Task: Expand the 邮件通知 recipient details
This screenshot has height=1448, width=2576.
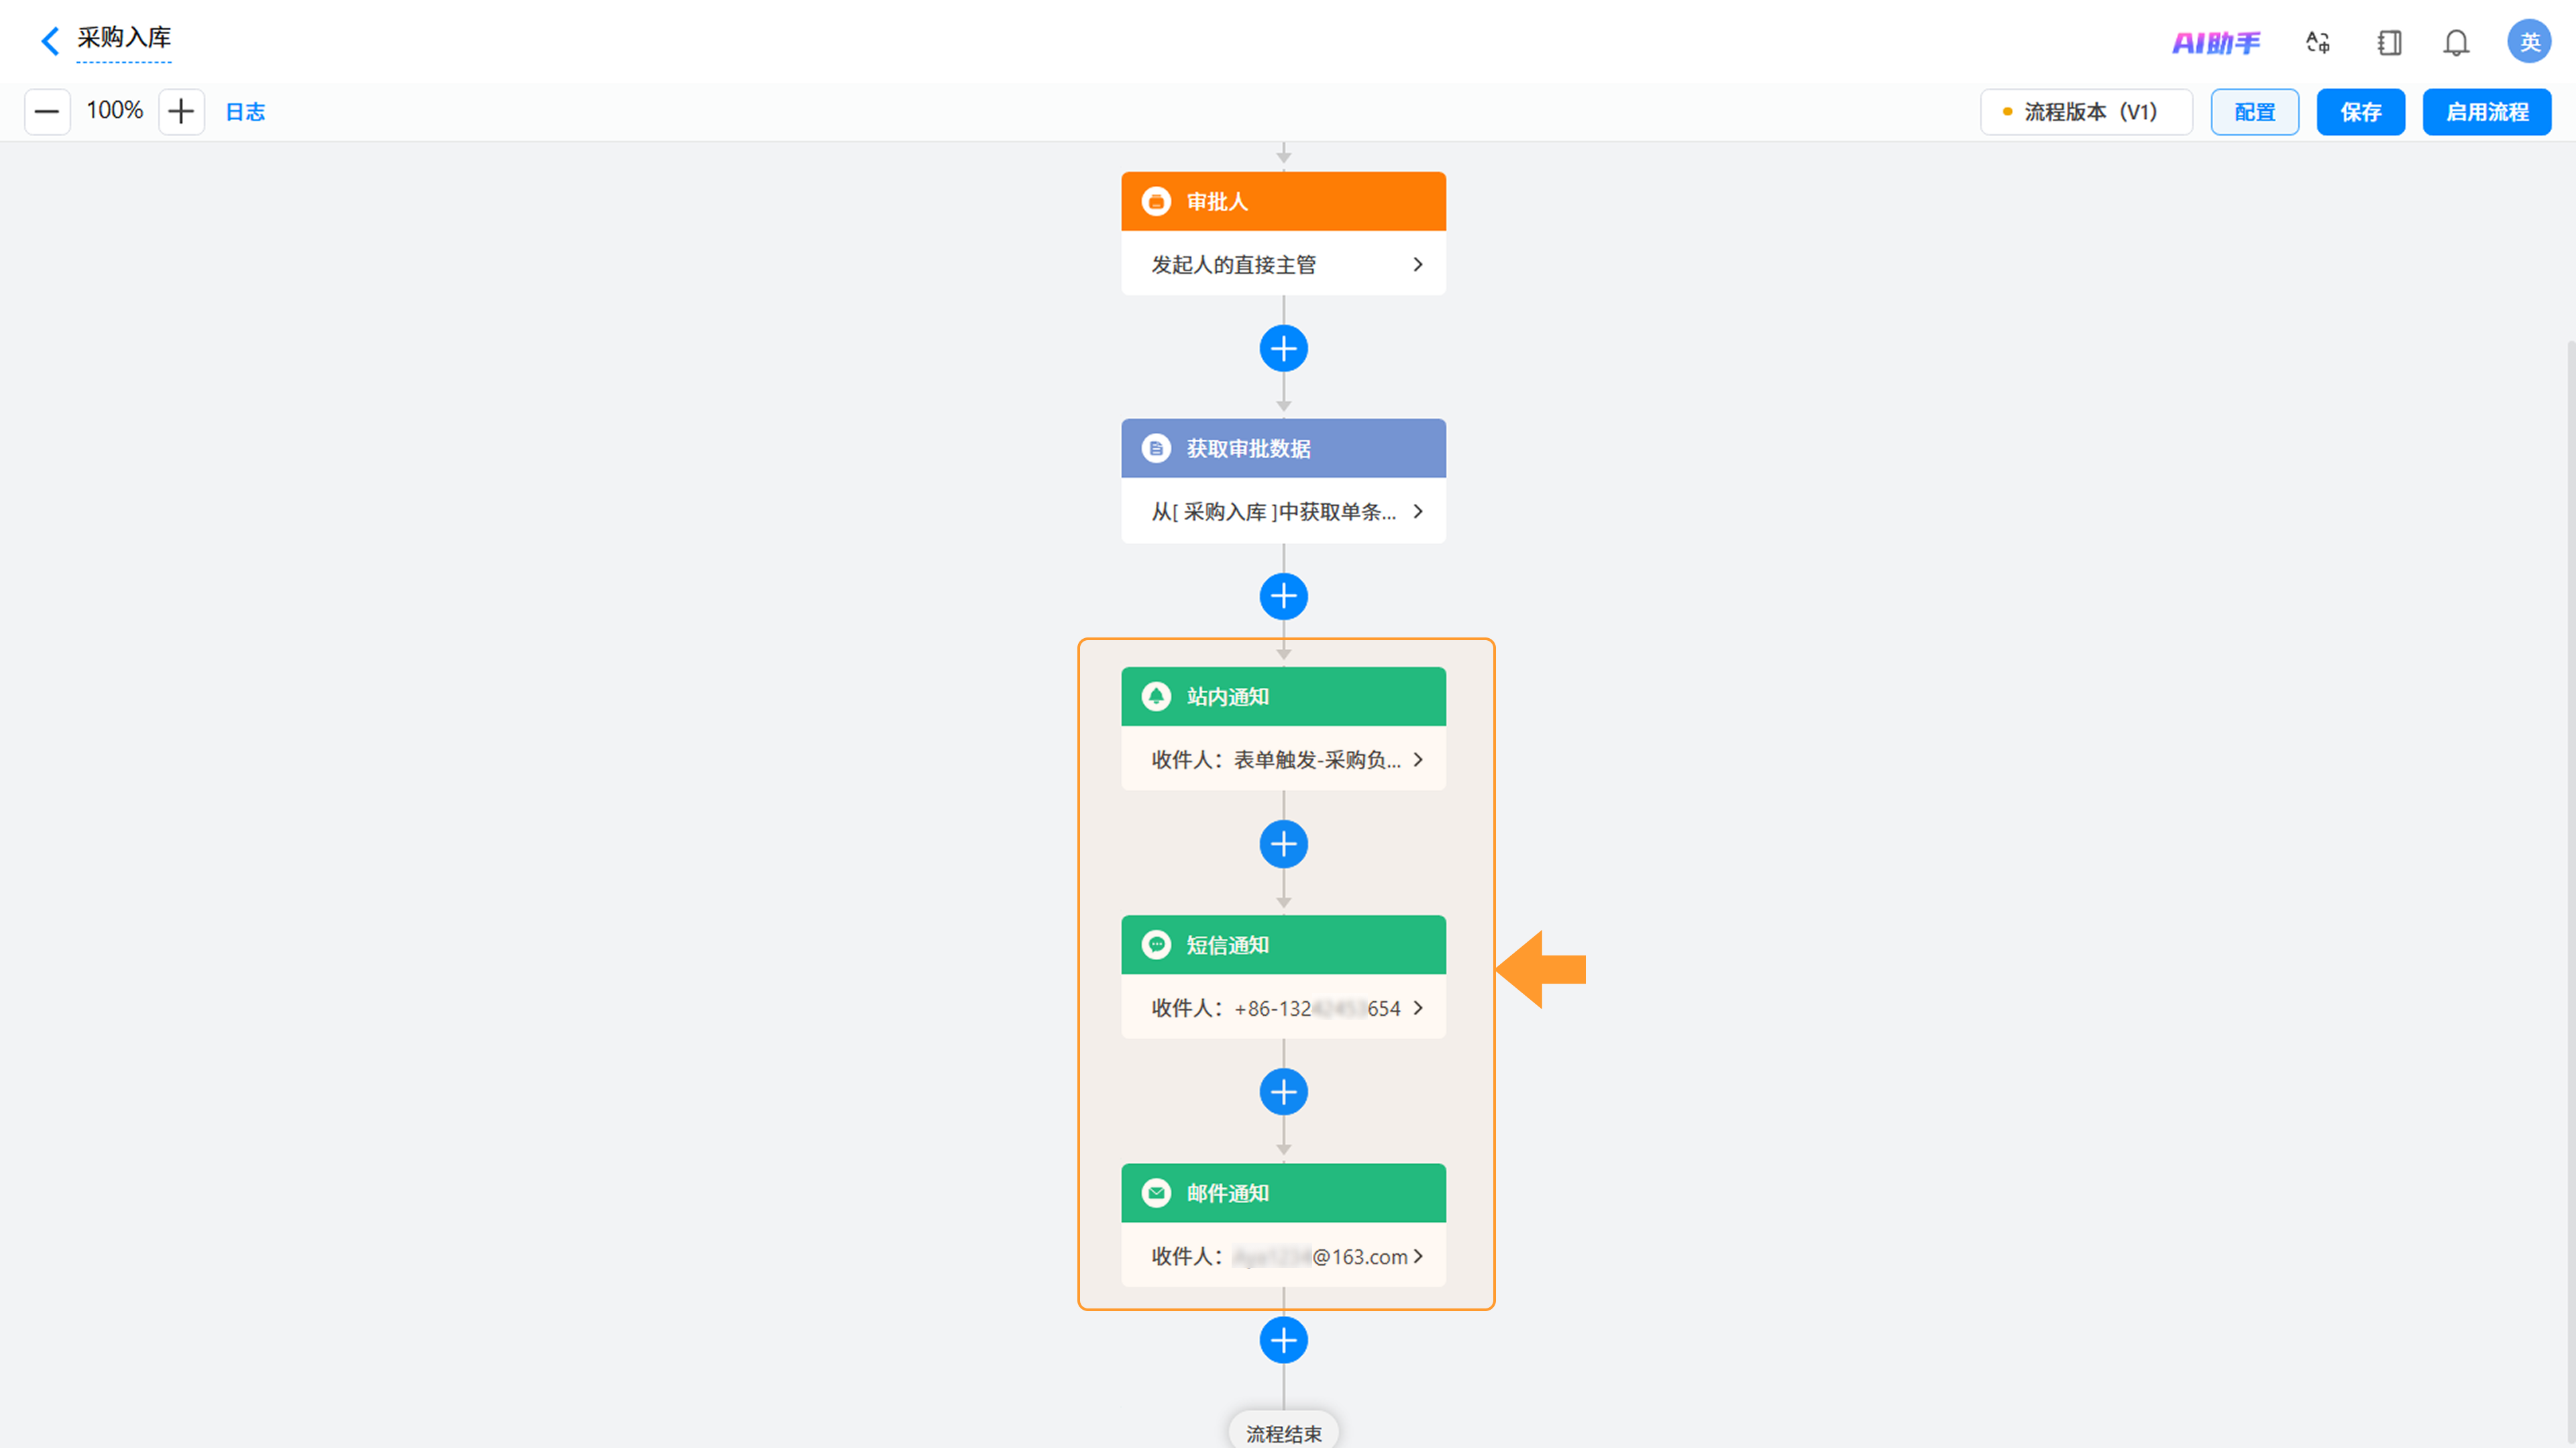Action: point(1284,1256)
